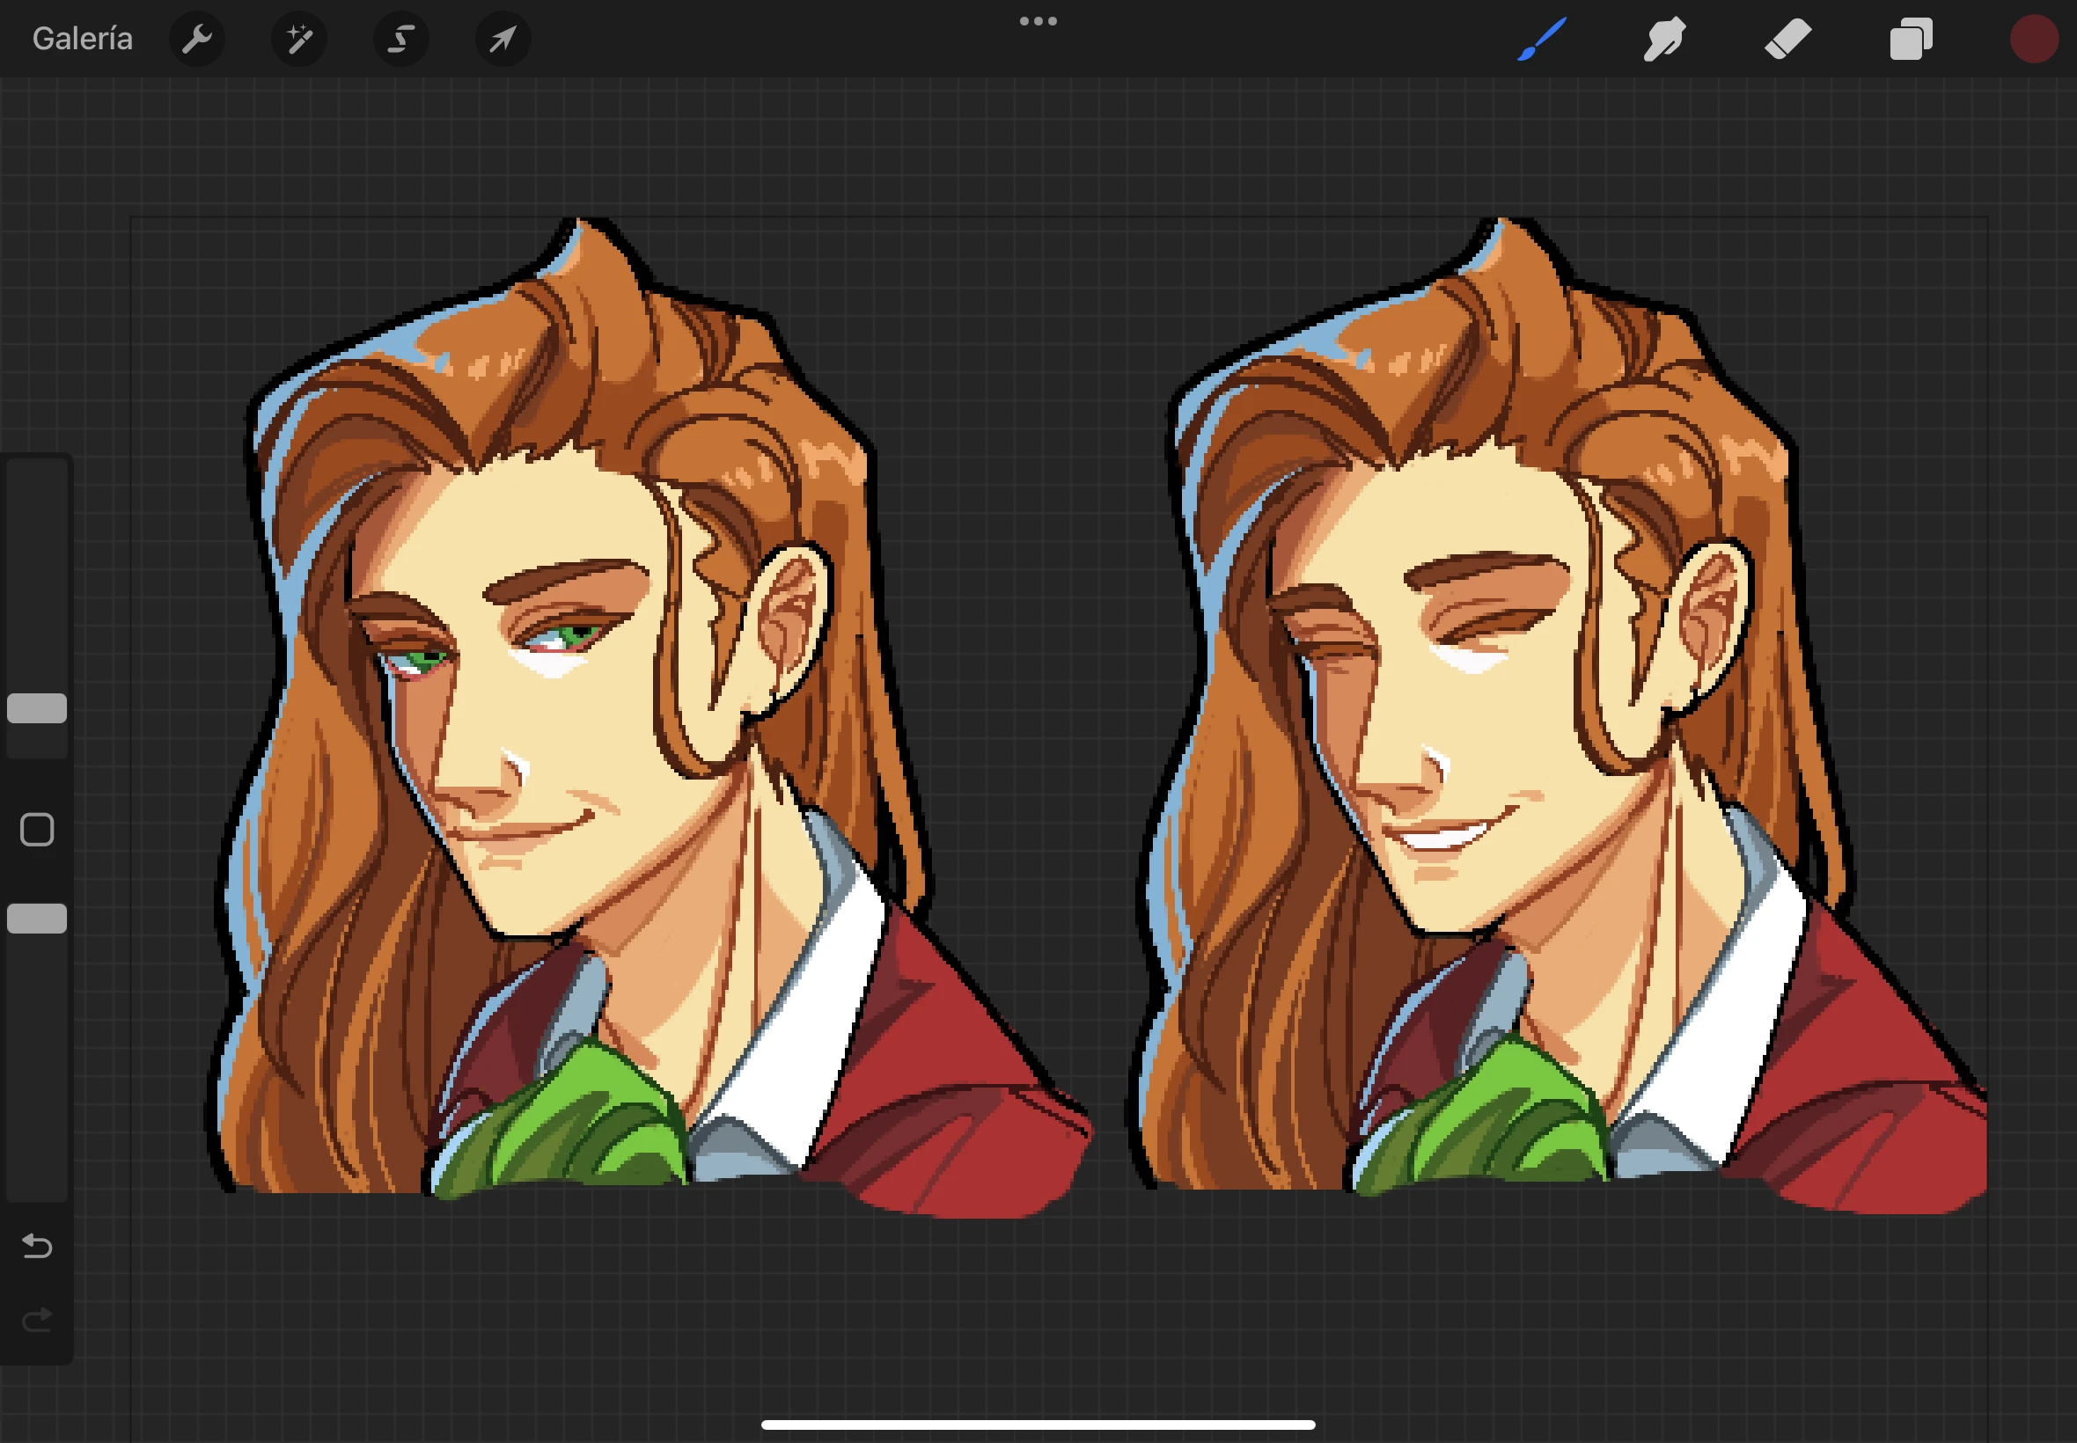Tap the home indicator bar at bottom
The image size is (2077, 1443).
[x=1038, y=1425]
